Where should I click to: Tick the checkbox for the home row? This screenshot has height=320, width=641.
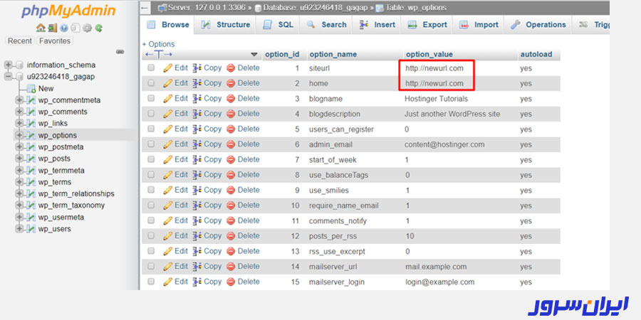(x=151, y=83)
